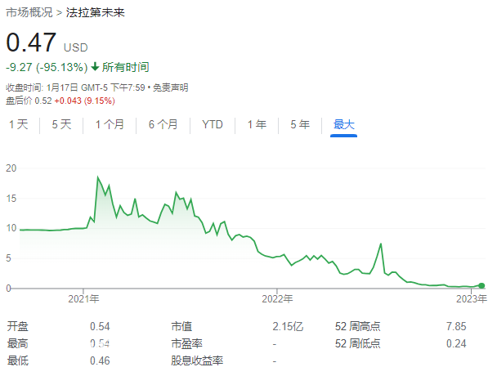Screen dimensions: 497x376
Task: Switch to the 1 个月 range tab
Action: [x=110, y=124]
